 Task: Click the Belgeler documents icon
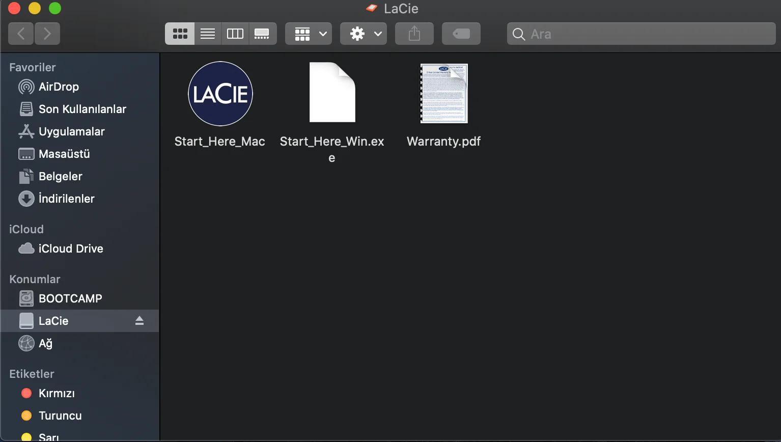click(26, 176)
